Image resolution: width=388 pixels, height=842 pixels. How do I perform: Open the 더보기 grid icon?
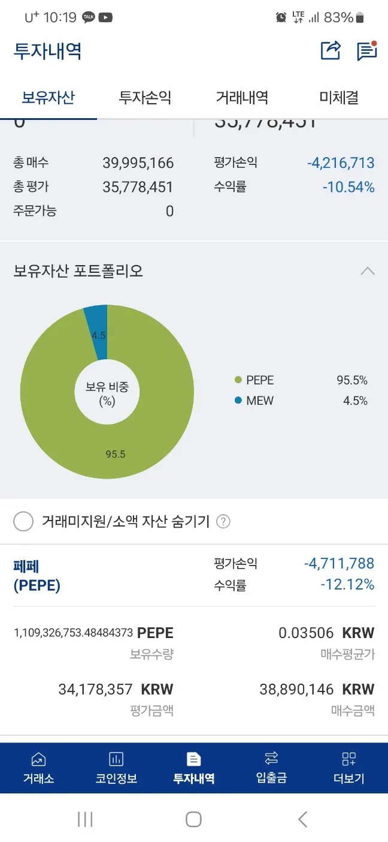348,759
